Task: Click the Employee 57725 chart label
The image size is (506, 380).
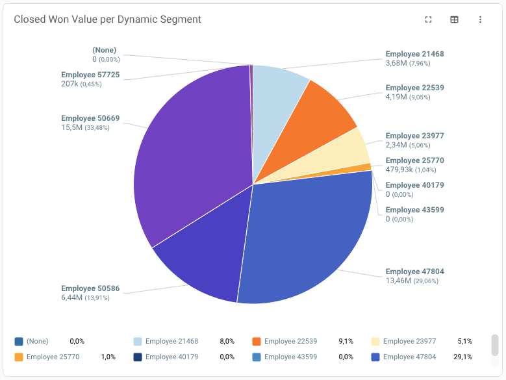Action: point(90,75)
